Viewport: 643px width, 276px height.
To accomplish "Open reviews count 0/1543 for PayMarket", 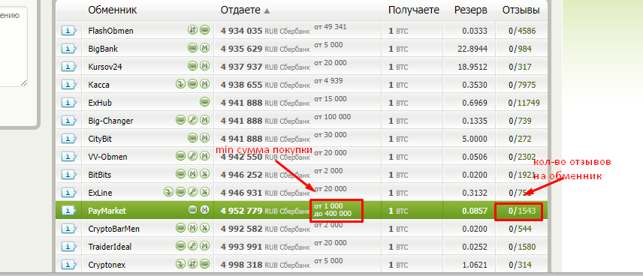I will pyautogui.click(x=522, y=211).
